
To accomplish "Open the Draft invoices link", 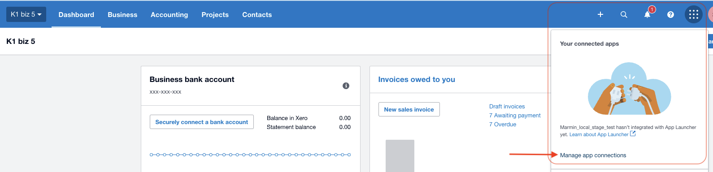I will pos(507,106).
